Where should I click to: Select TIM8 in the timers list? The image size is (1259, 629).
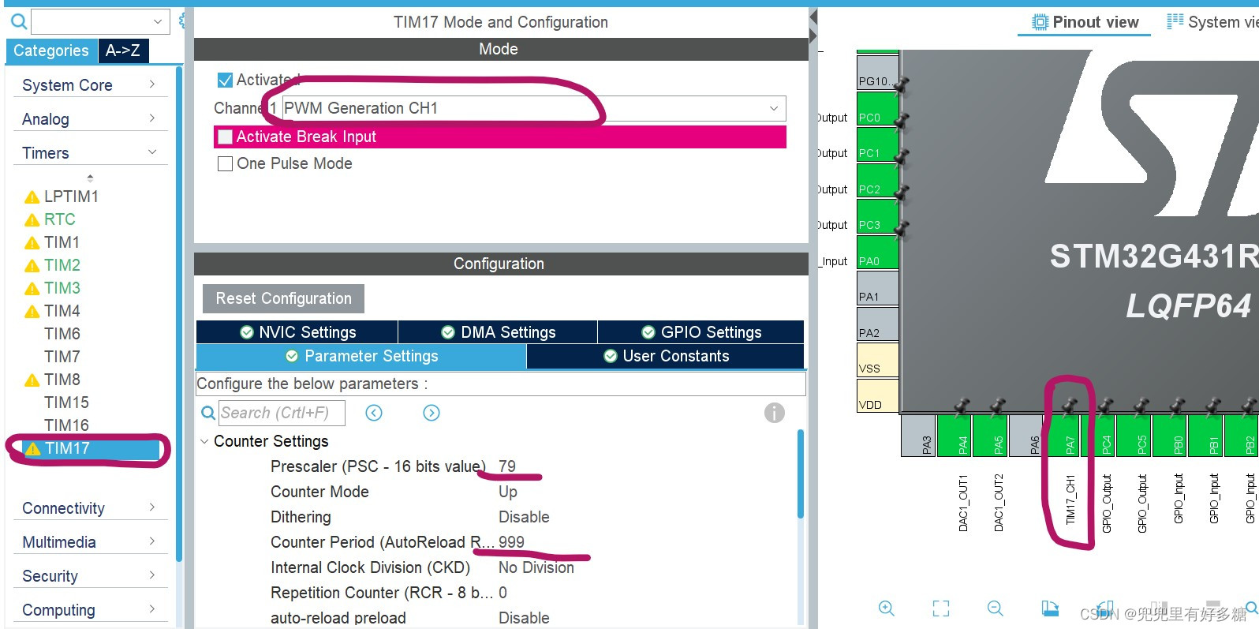click(62, 380)
